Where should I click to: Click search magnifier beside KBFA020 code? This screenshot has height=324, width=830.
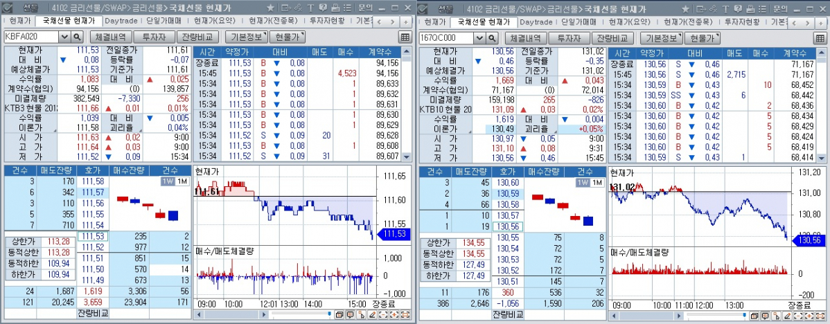point(77,37)
